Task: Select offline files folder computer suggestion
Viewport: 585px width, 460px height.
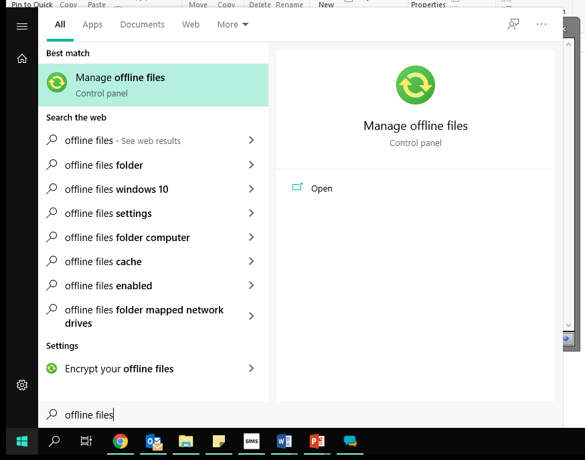Action: (153, 237)
